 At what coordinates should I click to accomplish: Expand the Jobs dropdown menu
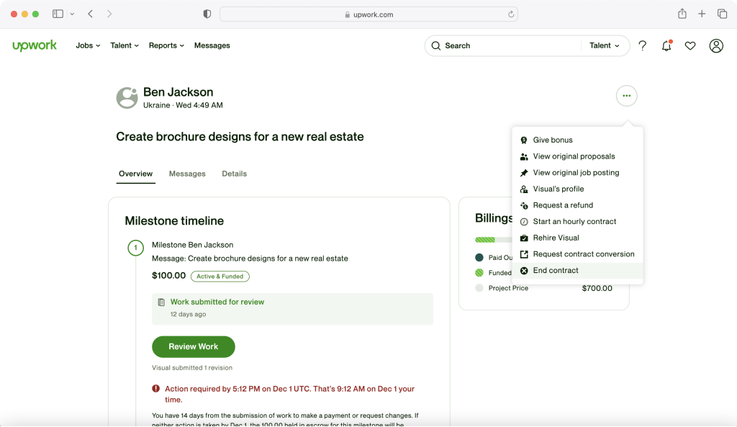pyautogui.click(x=88, y=45)
